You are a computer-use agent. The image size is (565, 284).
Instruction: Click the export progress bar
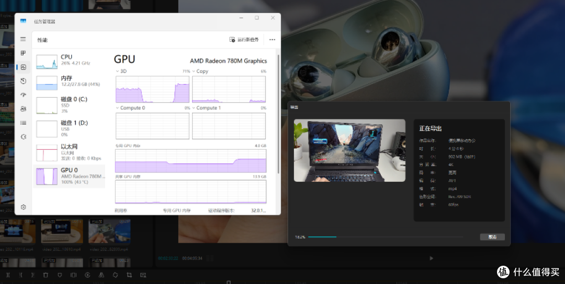point(385,237)
